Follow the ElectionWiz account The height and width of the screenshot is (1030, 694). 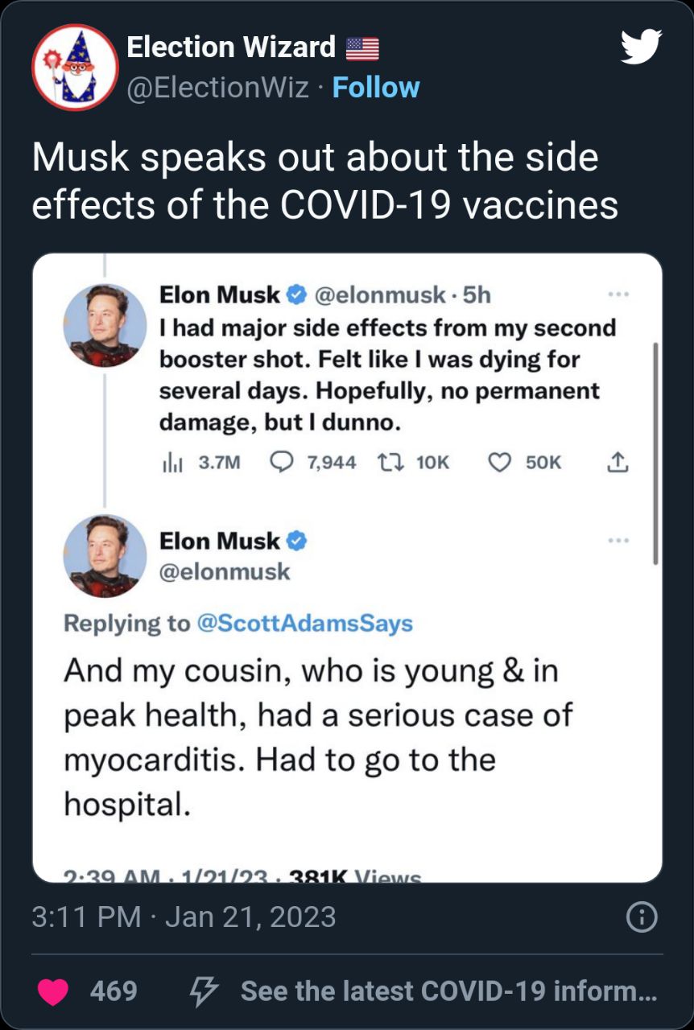pyautogui.click(x=376, y=87)
